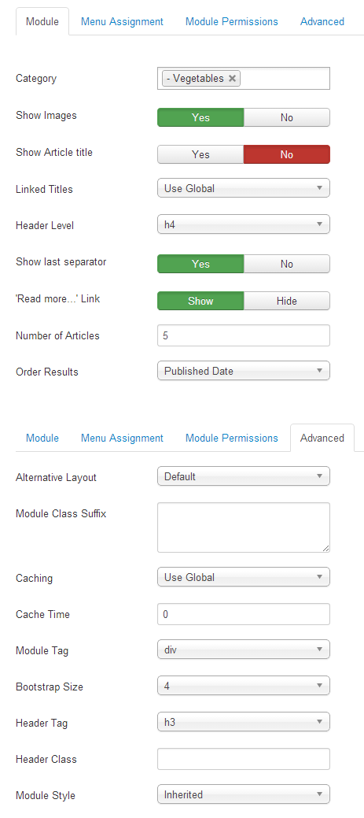Open the Alternative Layout dropdown
364x818 pixels.
244,476
